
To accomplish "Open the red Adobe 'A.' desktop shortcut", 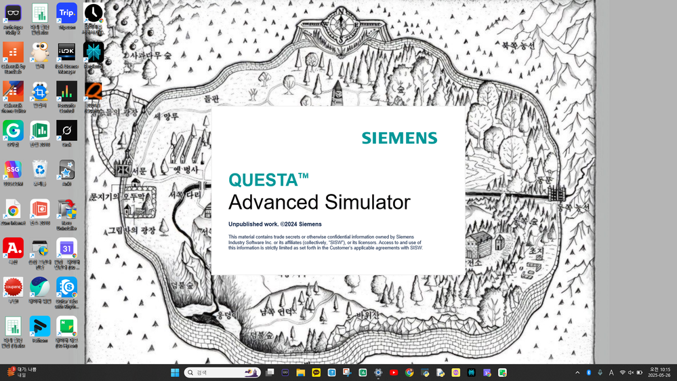I will click(13, 251).
